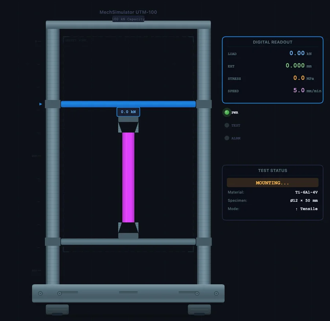The image size is (330, 321).
Task: Click the 0.0 kN load cell display
Action: 128,112
